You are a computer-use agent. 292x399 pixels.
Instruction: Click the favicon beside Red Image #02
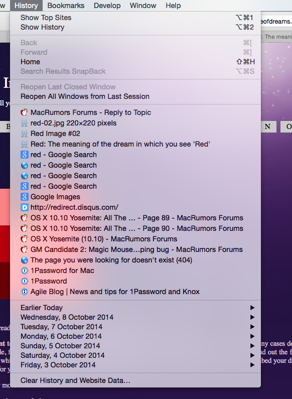(24, 134)
